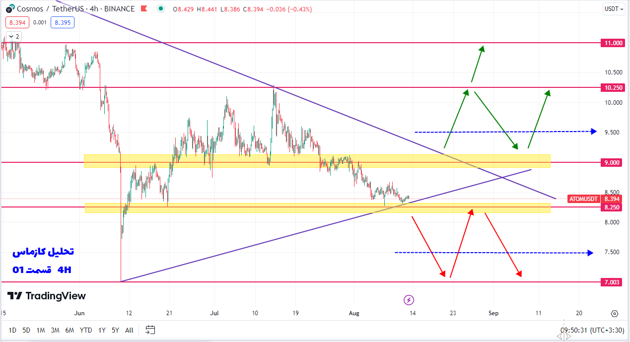Screen dimensions: 630x342
Task: Open chart settings hexagon icon
Action: coord(615,314)
